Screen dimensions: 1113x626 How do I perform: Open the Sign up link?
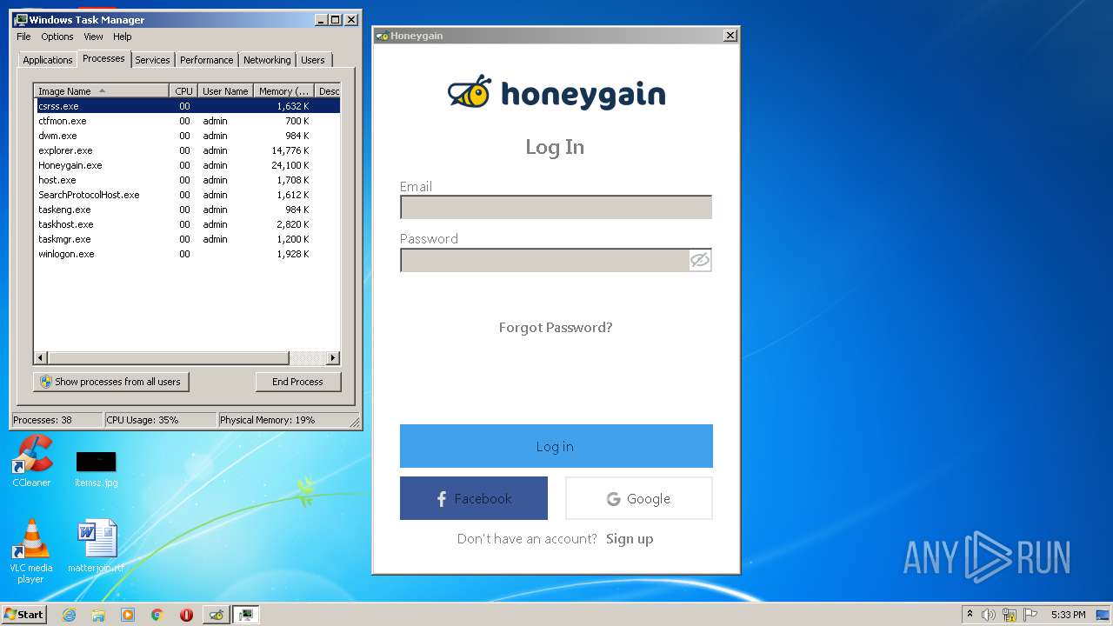tap(630, 539)
